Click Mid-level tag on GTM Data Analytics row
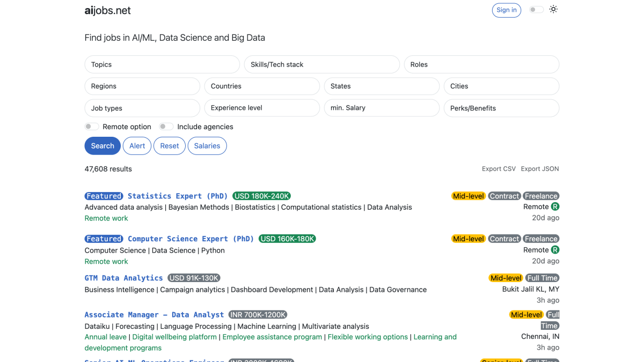The width and height of the screenshot is (644, 362). 506,278
